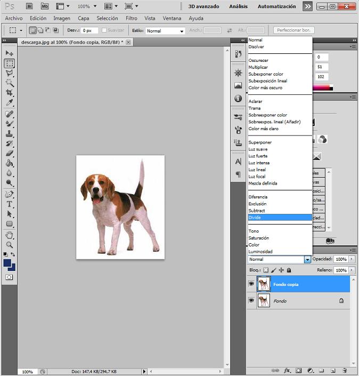The width and height of the screenshot is (359, 376).
Task: Lock image pixels with brush icon
Action: [x=273, y=270]
